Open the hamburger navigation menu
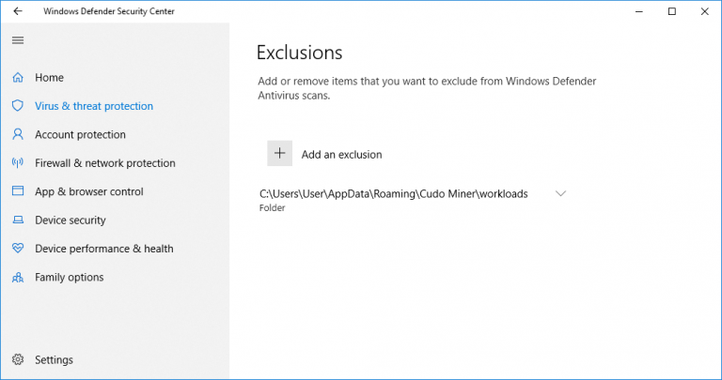 point(18,40)
